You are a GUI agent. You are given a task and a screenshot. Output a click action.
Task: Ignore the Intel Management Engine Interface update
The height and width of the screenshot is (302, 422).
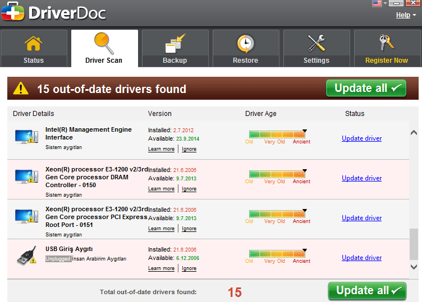tap(189, 149)
